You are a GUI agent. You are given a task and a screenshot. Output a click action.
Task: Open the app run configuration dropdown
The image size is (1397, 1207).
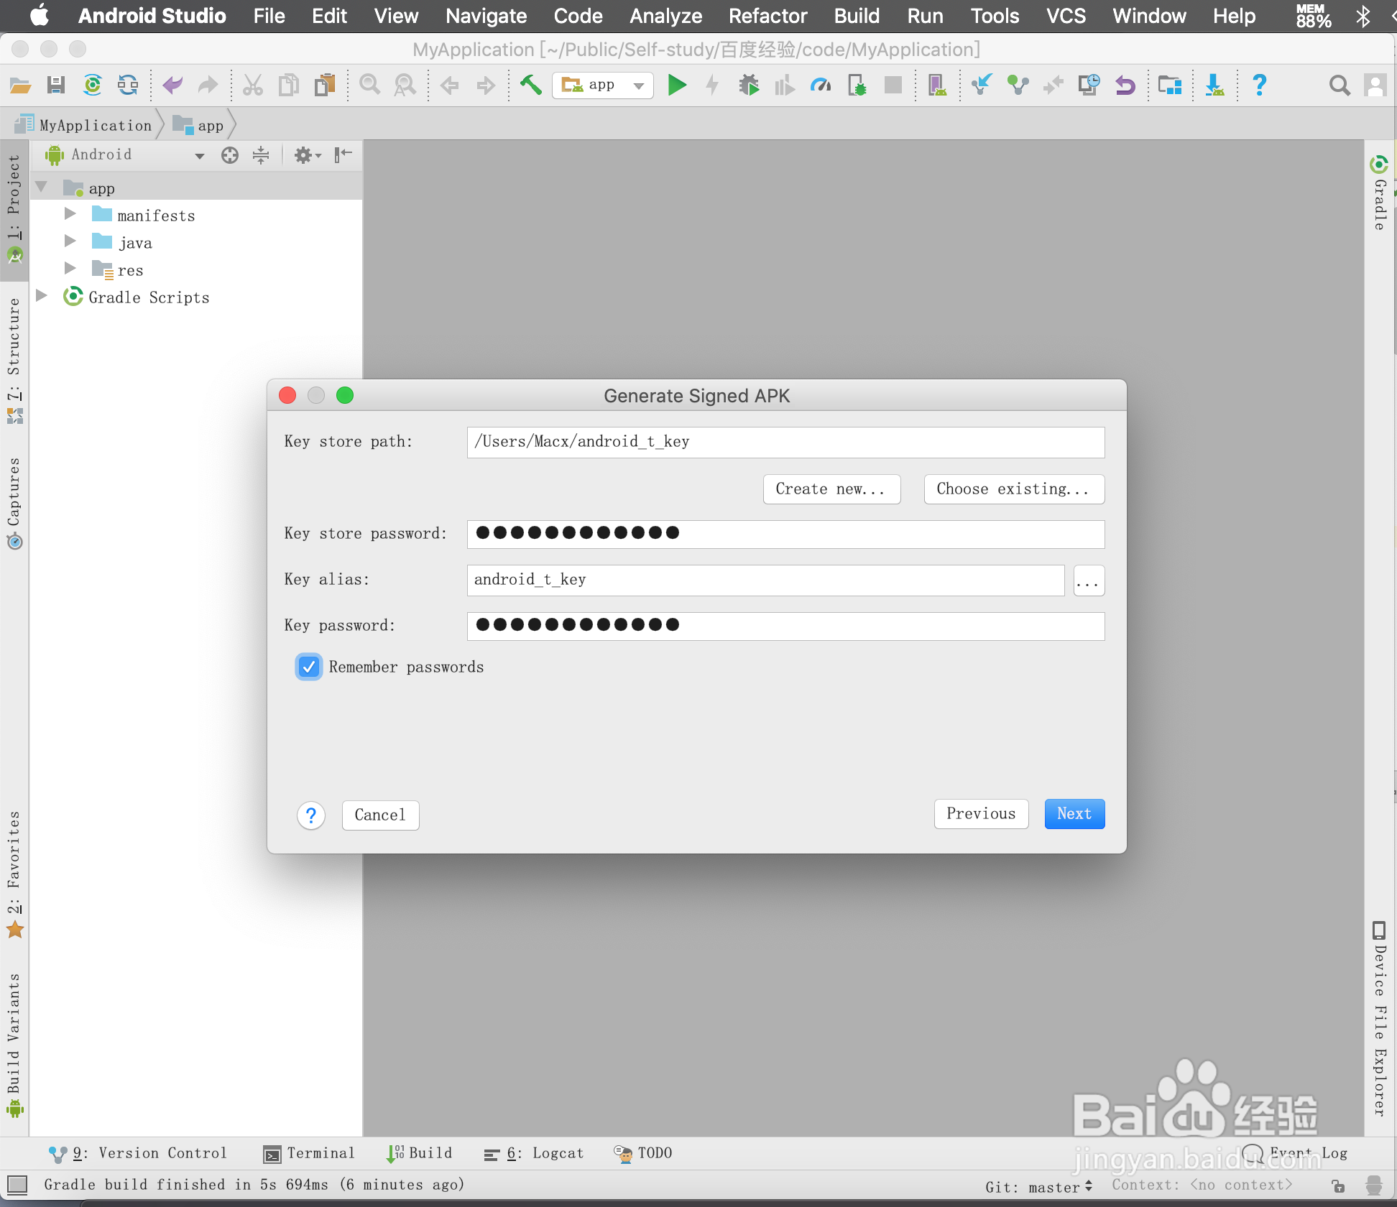603,85
